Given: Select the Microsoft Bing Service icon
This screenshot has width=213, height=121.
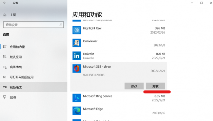Looking at the screenshot, I should pos(77,98).
